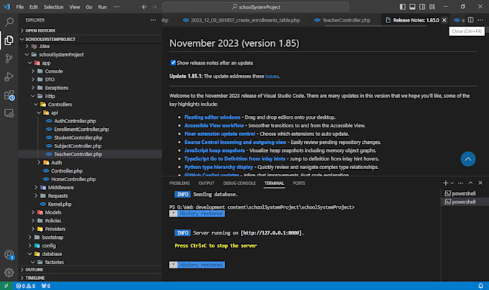Expand the .idea folder
This screenshot has height=290, width=489.
coord(91,46)
